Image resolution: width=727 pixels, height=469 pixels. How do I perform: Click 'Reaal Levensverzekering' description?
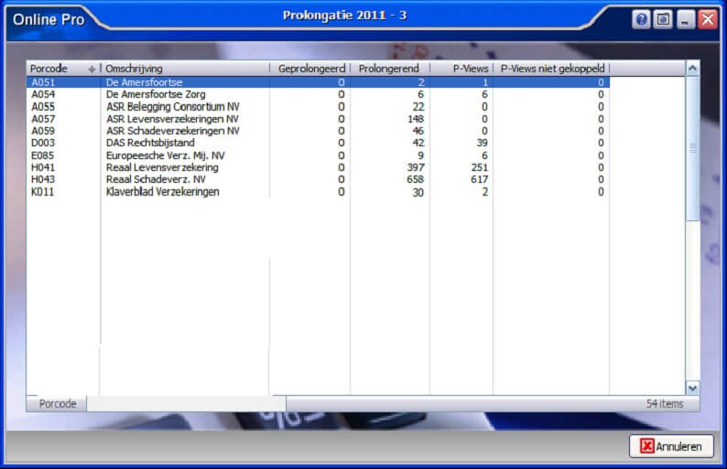[162, 167]
